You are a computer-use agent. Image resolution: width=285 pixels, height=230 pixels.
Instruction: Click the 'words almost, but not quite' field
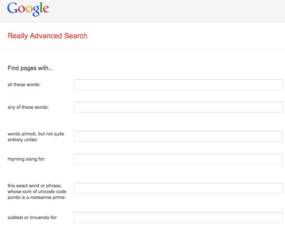point(178,136)
